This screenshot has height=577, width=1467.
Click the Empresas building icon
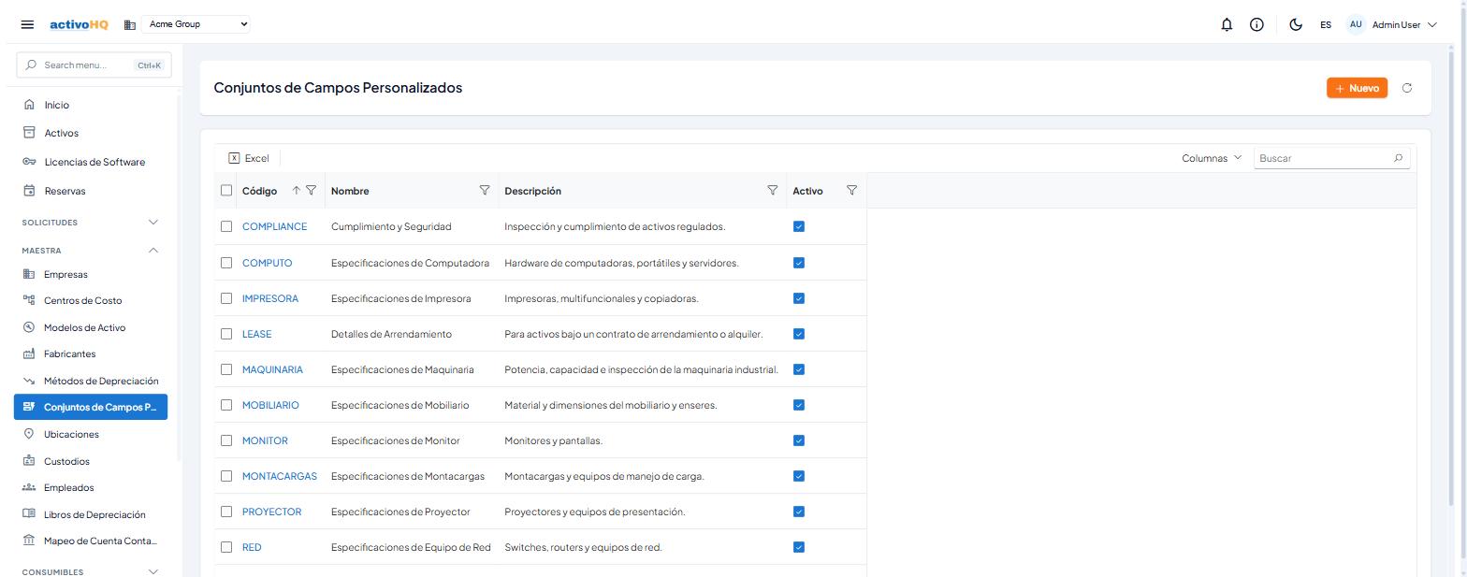[x=28, y=274]
